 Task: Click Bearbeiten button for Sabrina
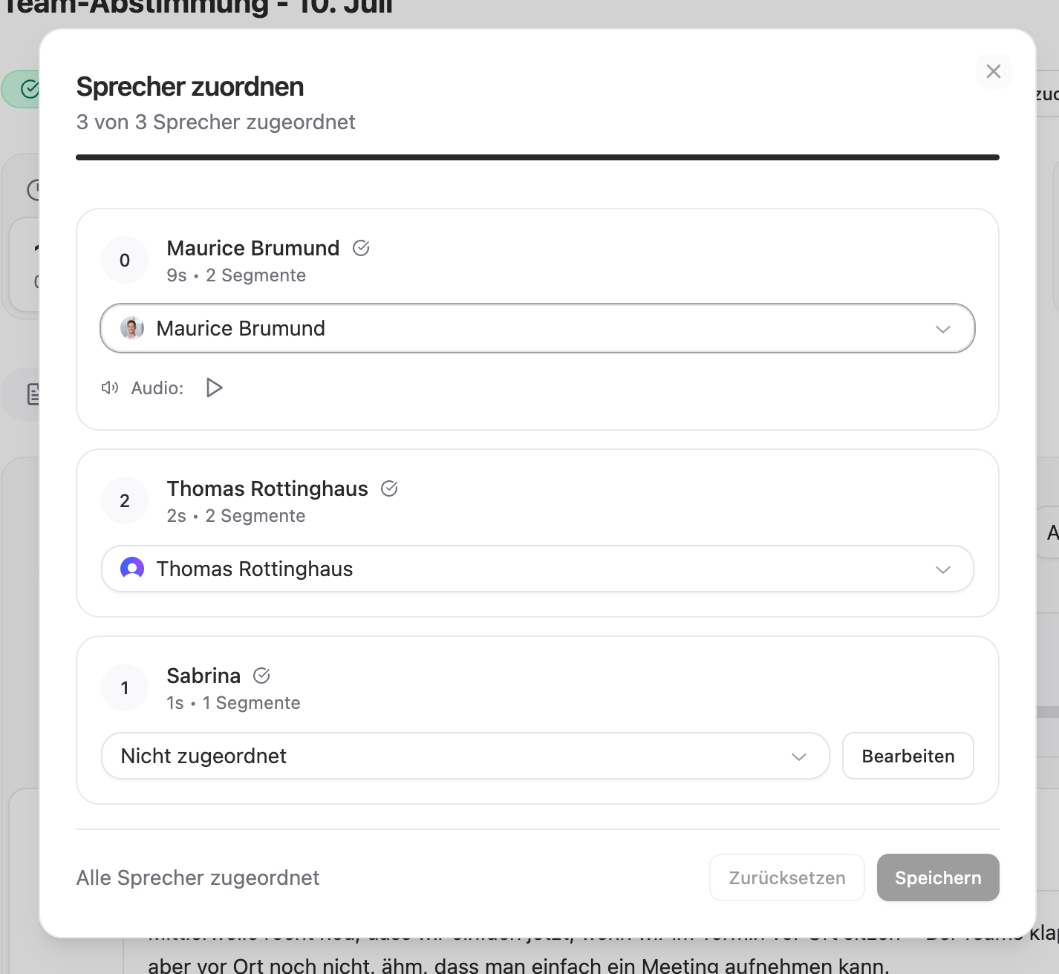coord(908,756)
